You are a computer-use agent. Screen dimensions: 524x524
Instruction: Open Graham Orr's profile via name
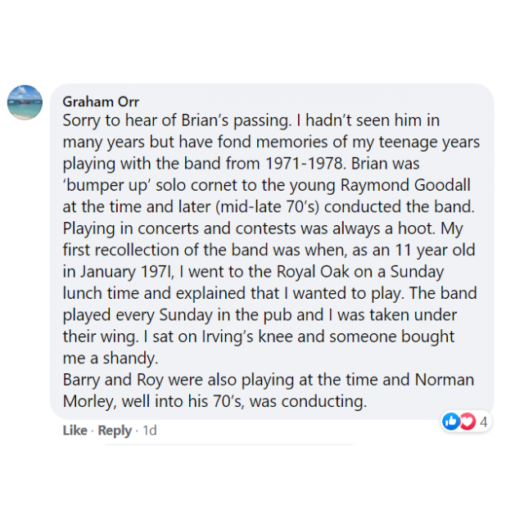(101, 102)
